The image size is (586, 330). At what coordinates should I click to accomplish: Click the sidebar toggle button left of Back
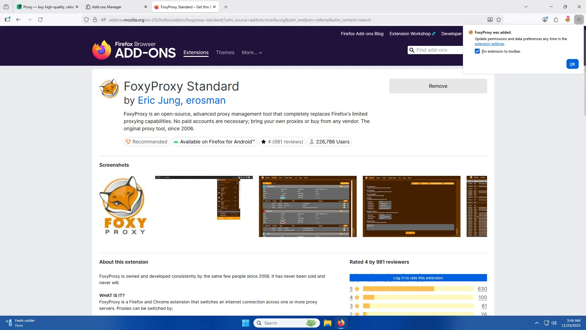click(8, 20)
